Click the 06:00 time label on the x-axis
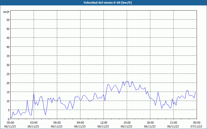Image resolution: width=207 pixels, height=129 pixels. point(57,123)
